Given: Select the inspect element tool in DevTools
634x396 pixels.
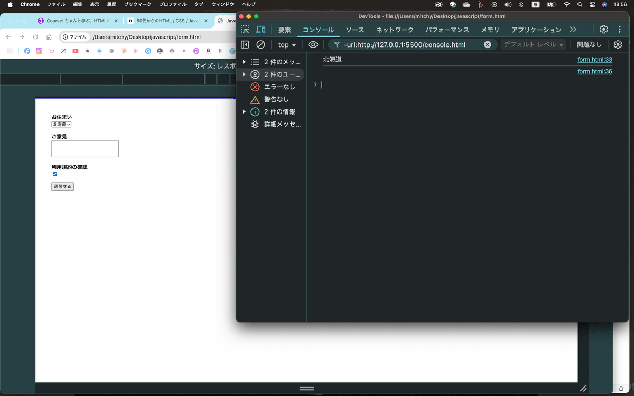Looking at the screenshot, I should coord(245,30).
